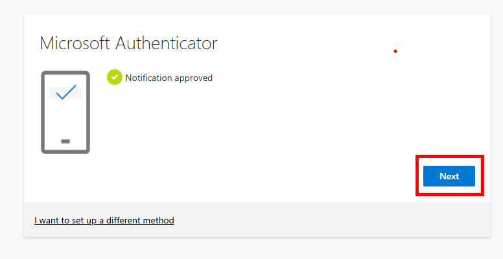Screen dimensions: 503x259
Task: Click the 'Microsoft Authenticator' heading
Action: click(128, 43)
